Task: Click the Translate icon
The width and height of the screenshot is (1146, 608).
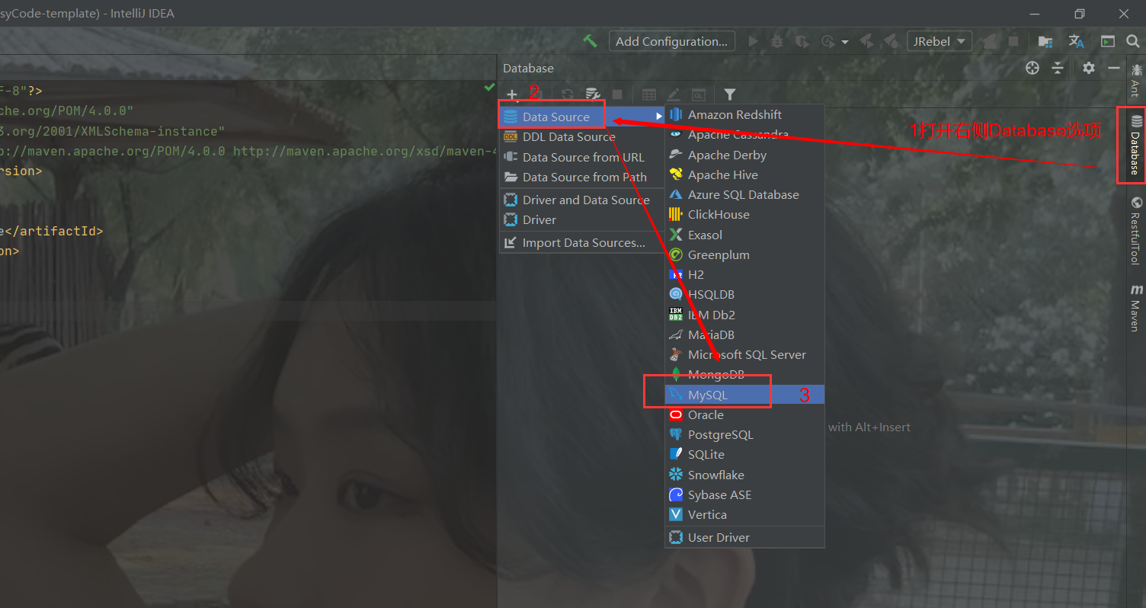Action: point(1076,41)
